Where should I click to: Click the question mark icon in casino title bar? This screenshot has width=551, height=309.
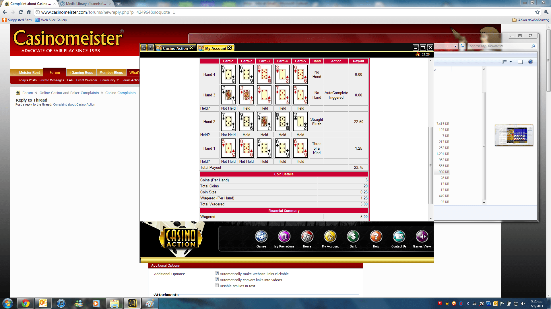tap(150, 48)
